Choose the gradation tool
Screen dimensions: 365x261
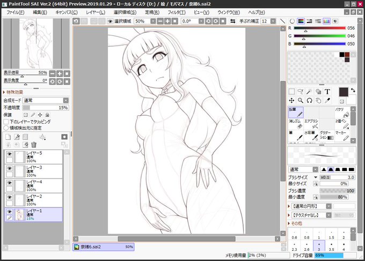click(326, 136)
